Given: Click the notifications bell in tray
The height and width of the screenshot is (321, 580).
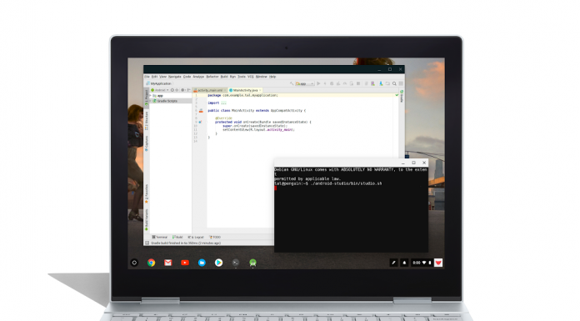Looking at the screenshot, I should (404, 263).
